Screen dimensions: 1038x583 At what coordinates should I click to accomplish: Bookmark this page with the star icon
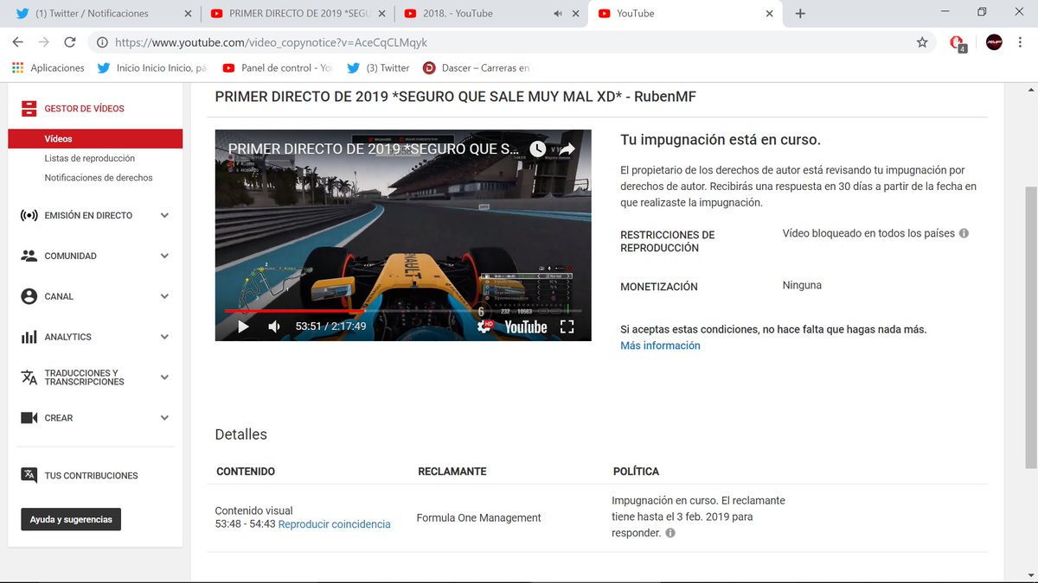(922, 41)
